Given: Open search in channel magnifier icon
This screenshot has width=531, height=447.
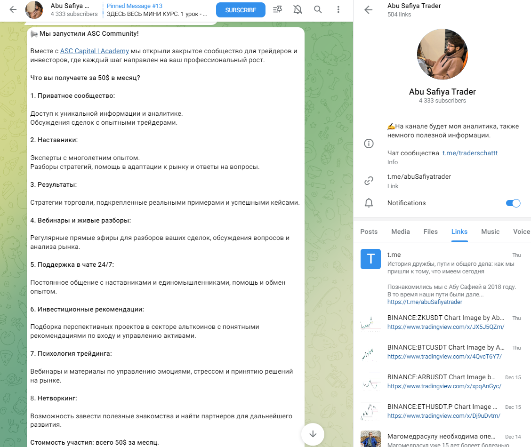Looking at the screenshot, I should (318, 9).
